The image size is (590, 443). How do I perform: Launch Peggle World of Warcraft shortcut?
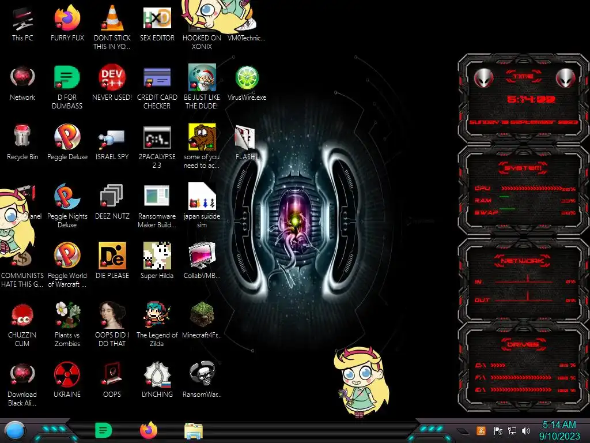(x=67, y=265)
